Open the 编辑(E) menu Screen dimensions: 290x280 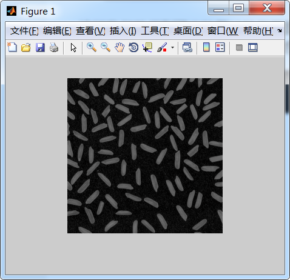57,31
